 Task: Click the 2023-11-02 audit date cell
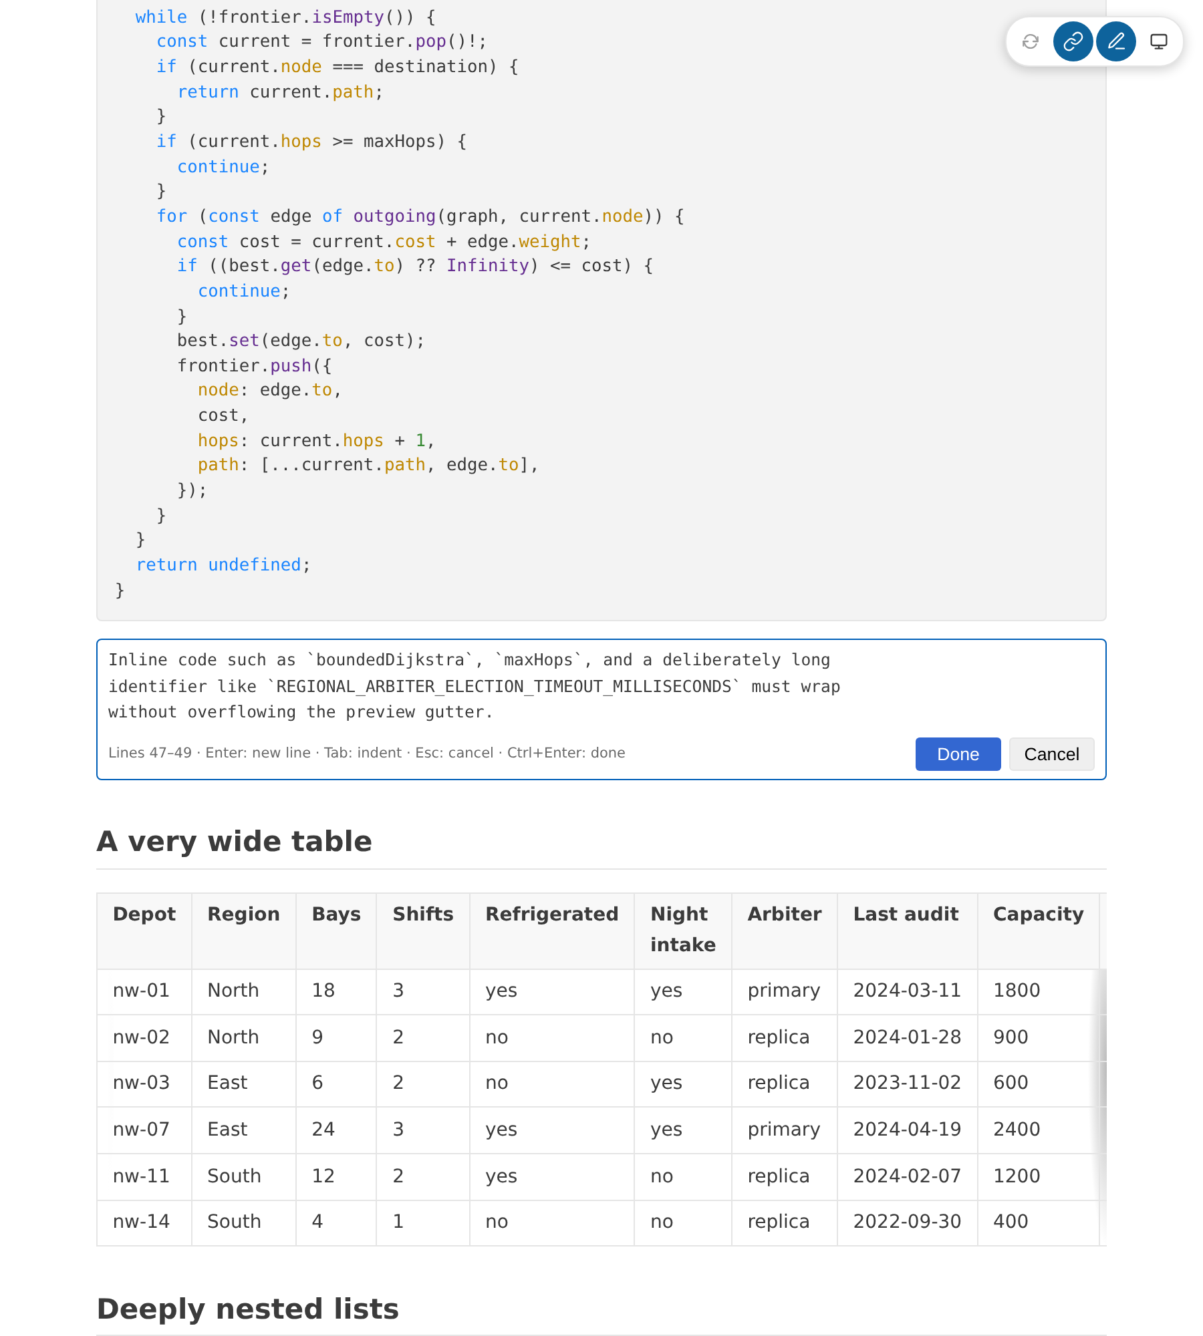907,1084
